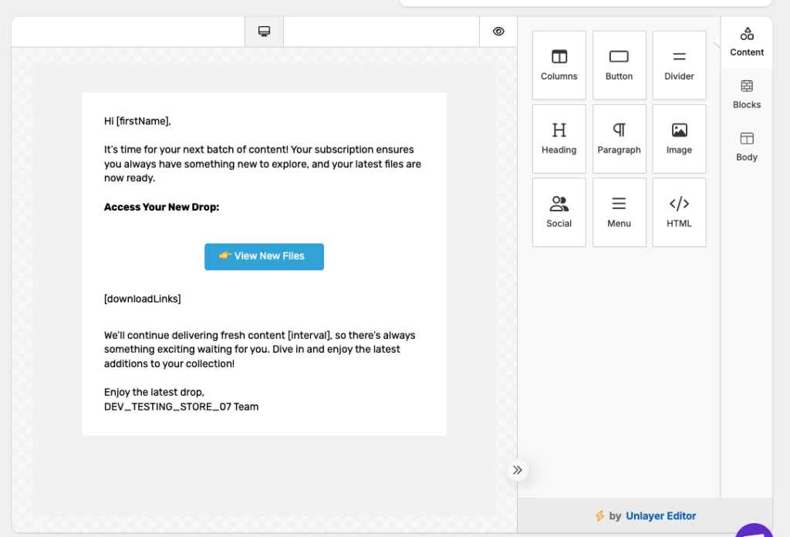Select the Button content block

[619, 65]
